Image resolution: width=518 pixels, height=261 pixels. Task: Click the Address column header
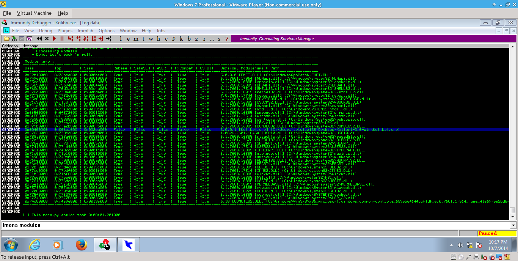coord(10,46)
